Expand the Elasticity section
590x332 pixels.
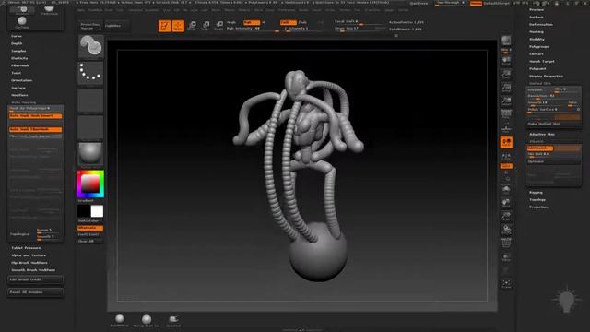tap(19, 58)
